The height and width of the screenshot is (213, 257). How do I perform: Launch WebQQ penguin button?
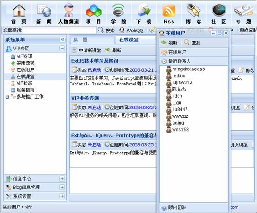click(x=131, y=30)
